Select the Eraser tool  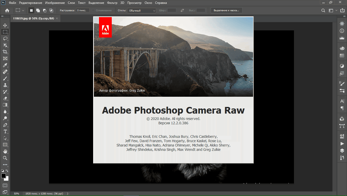tap(5, 98)
